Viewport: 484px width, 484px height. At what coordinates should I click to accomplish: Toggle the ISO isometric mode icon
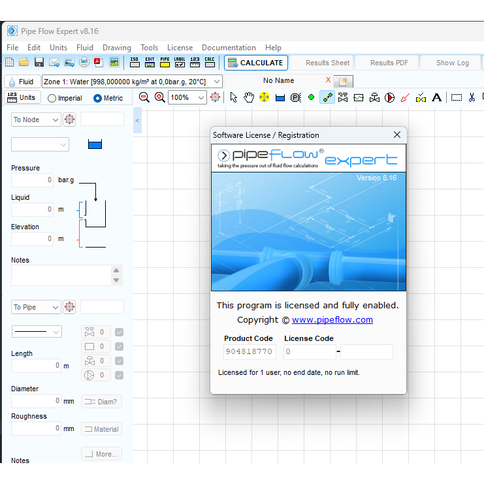point(135,62)
